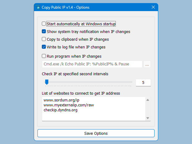Viewport: 192px width, 144px height.
Task: Click the checkip.dyndns.org entry
Action: point(61,110)
